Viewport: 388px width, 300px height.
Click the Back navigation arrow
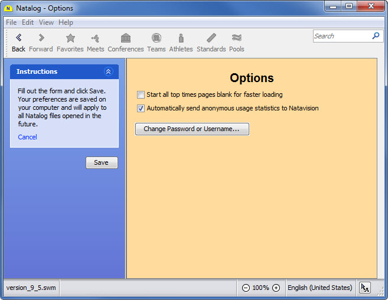18,38
